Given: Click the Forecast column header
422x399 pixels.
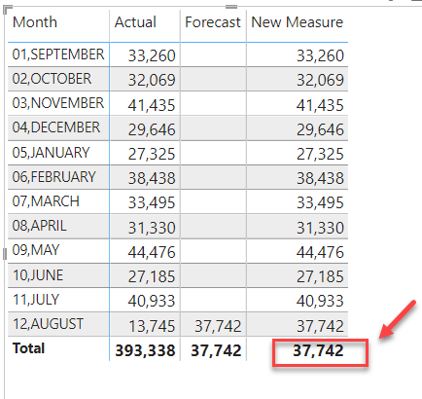Looking at the screenshot, I should coord(213,22).
